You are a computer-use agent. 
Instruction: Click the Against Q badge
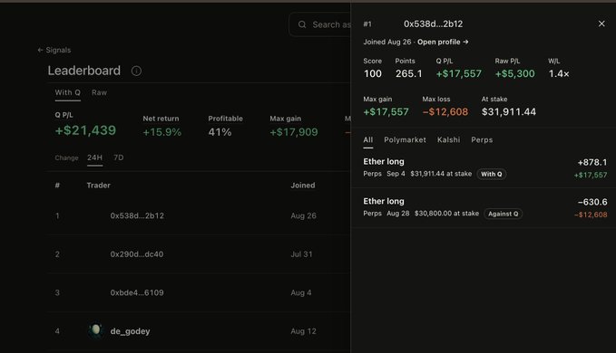pyautogui.click(x=503, y=214)
